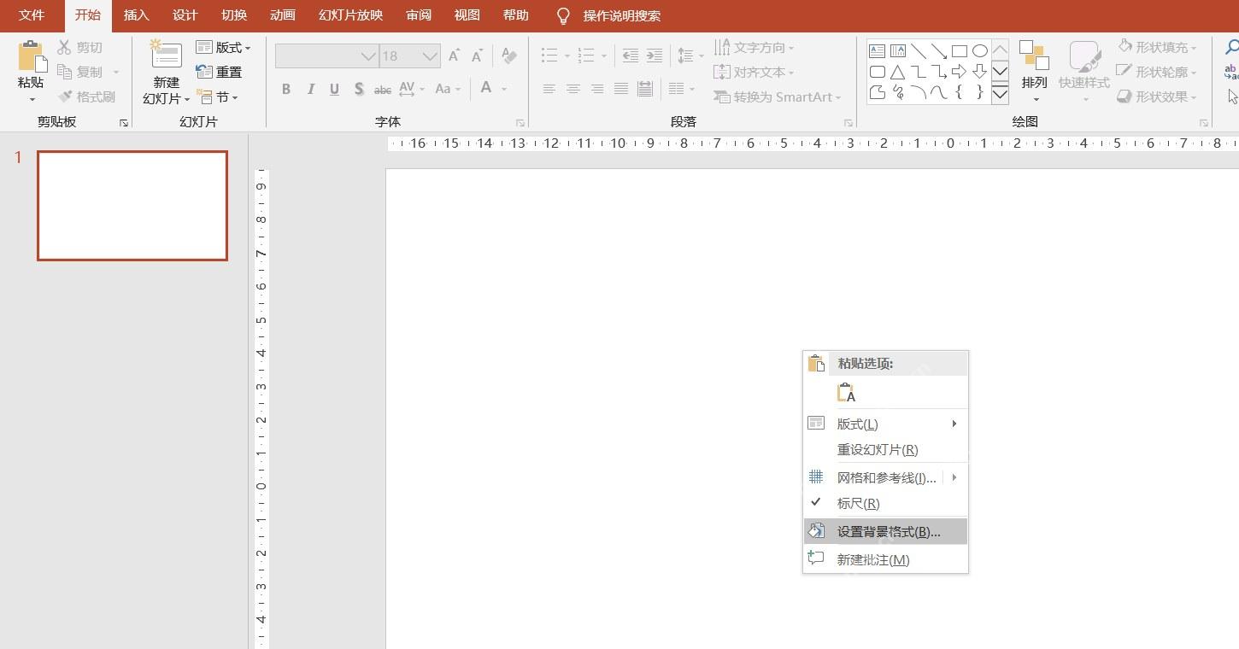
Task: Click the 形状填充 shape fill button
Action: pos(1158,48)
